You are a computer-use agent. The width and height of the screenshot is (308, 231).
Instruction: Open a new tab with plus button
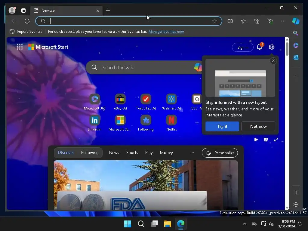108,11
